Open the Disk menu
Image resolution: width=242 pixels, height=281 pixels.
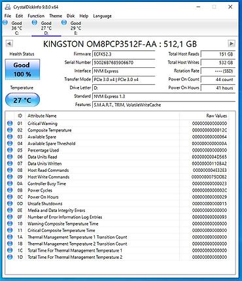click(71, 16)
